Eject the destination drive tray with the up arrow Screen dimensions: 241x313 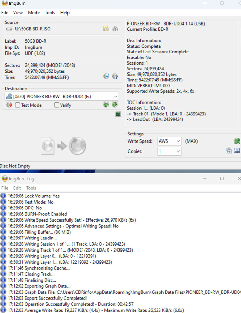coord(106,105)
